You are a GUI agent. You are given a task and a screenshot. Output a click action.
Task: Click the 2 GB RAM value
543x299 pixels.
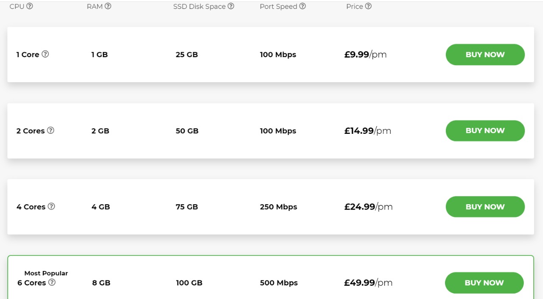pyautogui.click(x=100, y=131)
